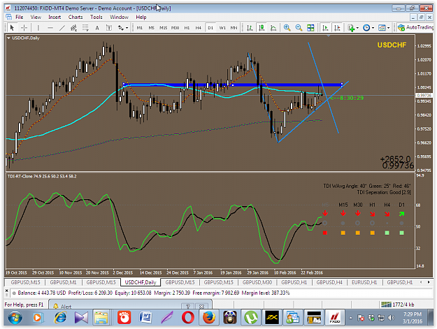Click the 0.99736 current price label
437x329 pixels.
[424, 95]
